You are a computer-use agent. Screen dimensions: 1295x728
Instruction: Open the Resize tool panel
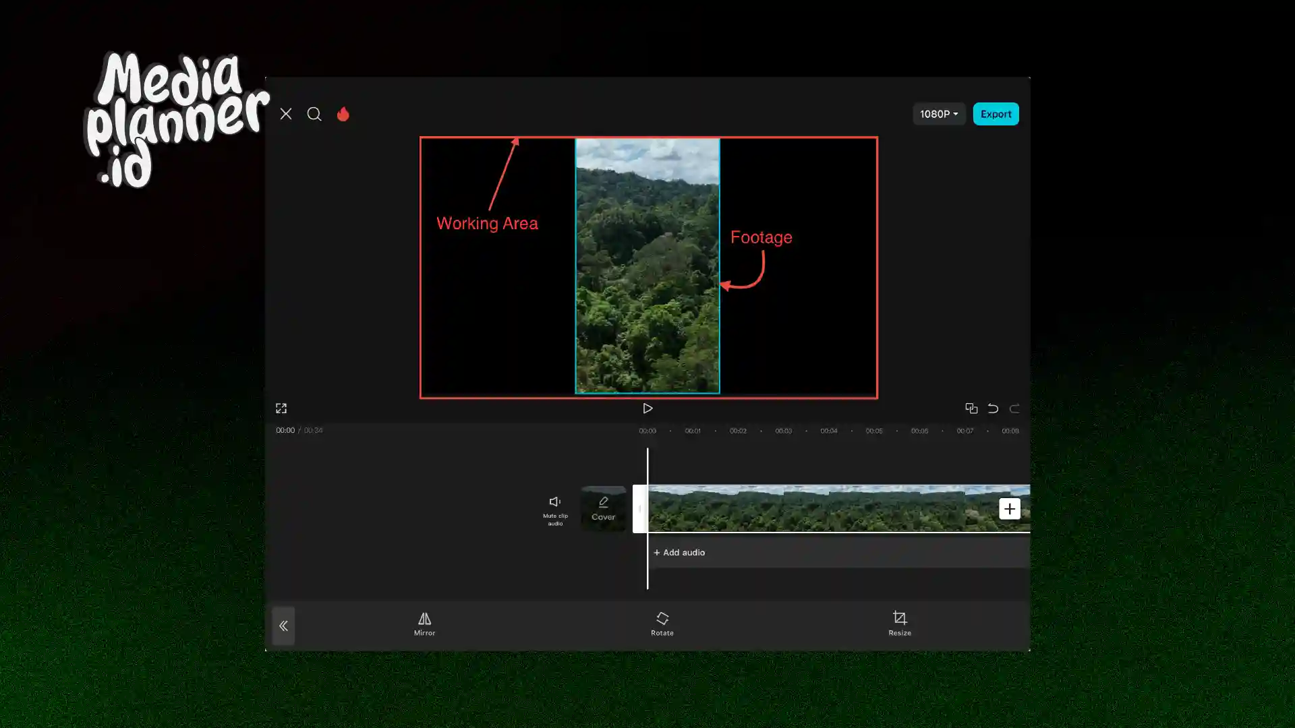899,623
